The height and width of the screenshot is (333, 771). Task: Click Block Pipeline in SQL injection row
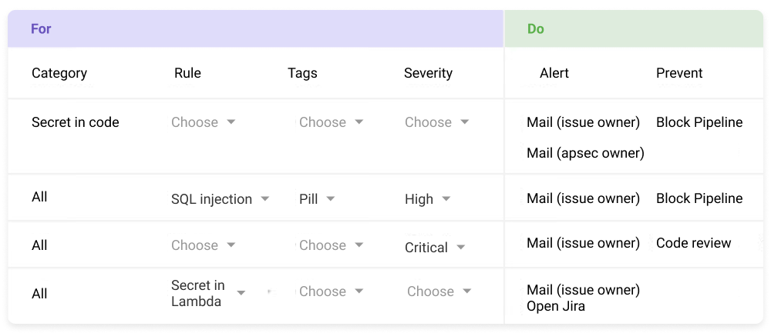tap(699, 198)
